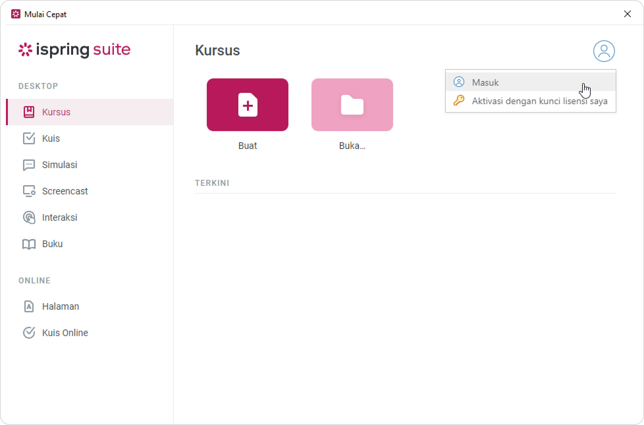Click the Kuis Online checkmark circle icon
This screenshot has height=425, width=644.
[29, 333]
